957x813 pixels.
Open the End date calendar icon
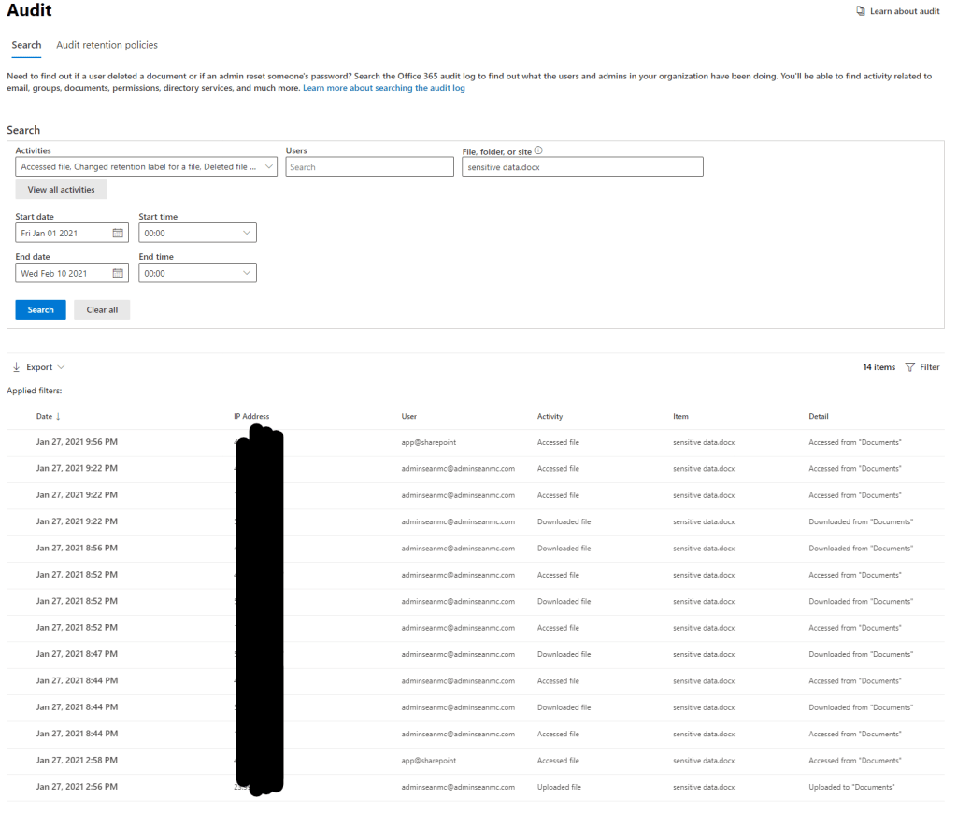pos(118,273)
